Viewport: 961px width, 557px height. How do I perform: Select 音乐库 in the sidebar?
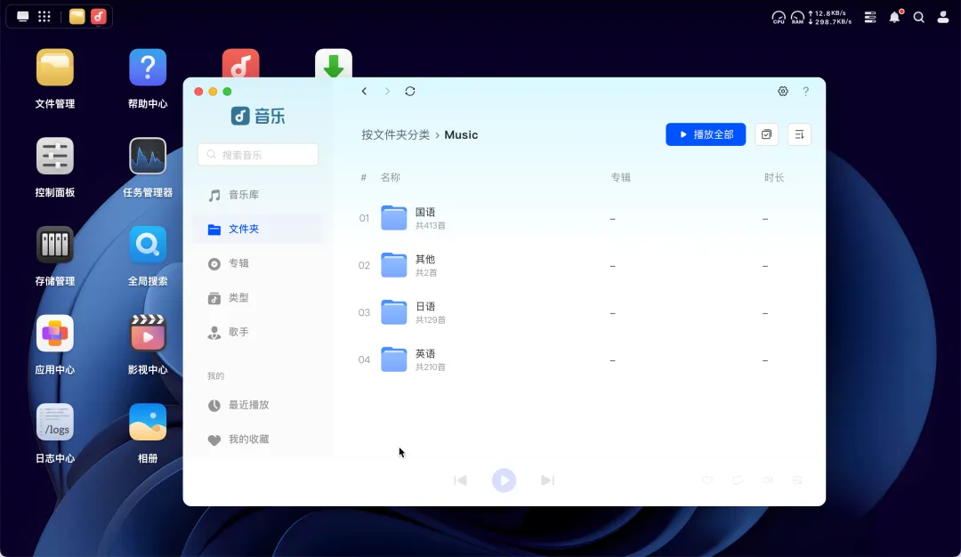pyautogui.click(x=257, y=195)
